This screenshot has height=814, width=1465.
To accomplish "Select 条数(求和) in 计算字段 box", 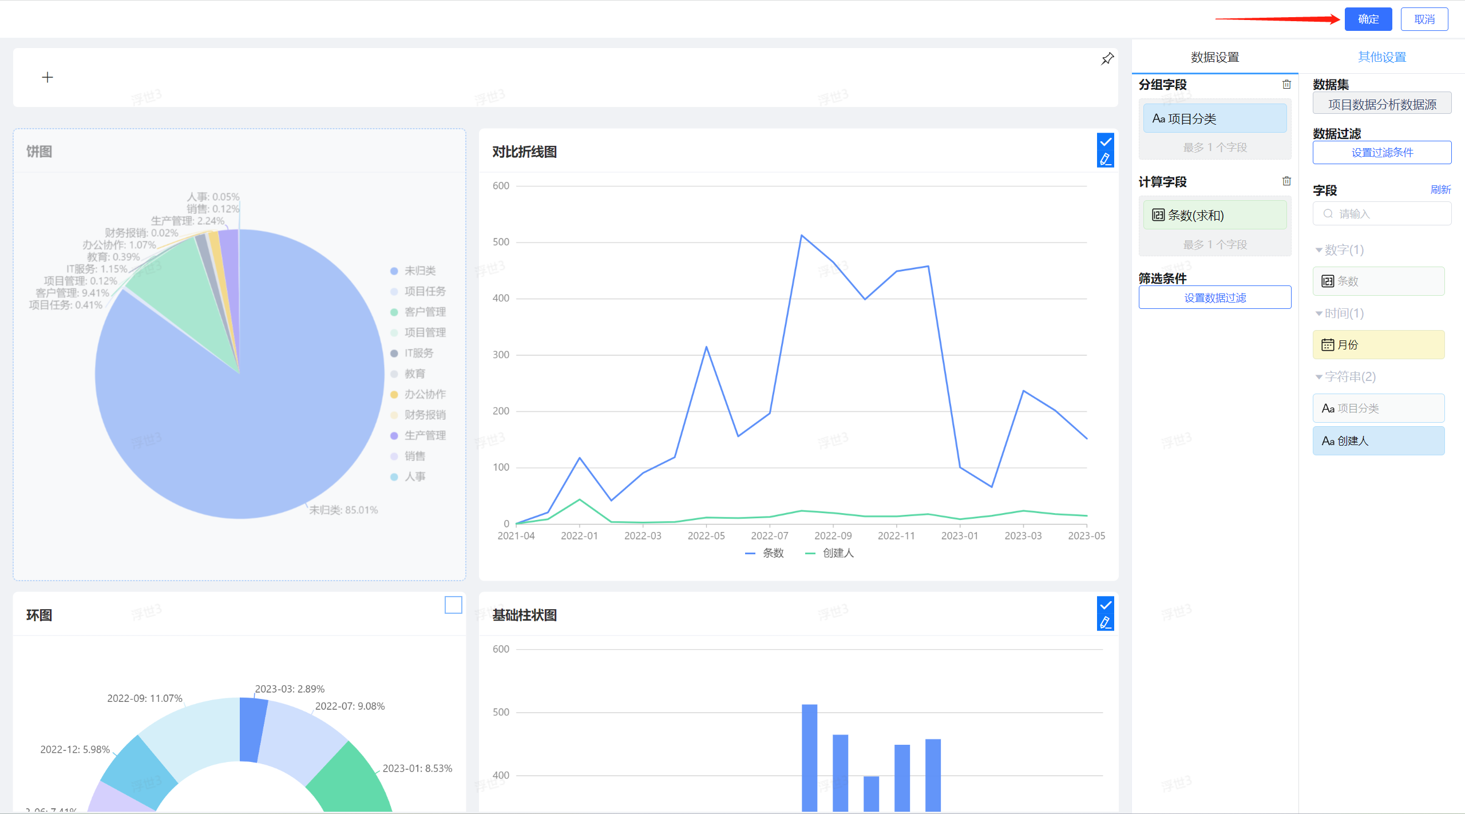I will 1215,215.
